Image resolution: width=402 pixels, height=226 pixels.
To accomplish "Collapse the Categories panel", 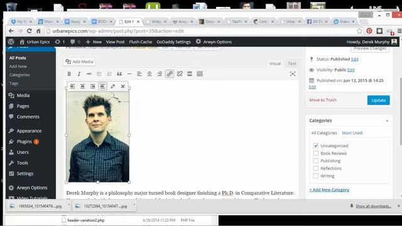I will click(x=387, y=121).
